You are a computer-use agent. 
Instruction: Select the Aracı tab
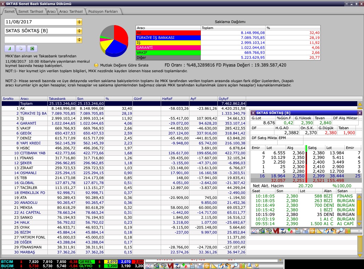tap(51, 11)
